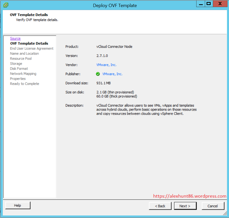229x218 pixels.
Task: Click the 'Version:' label
Action: 72,56
